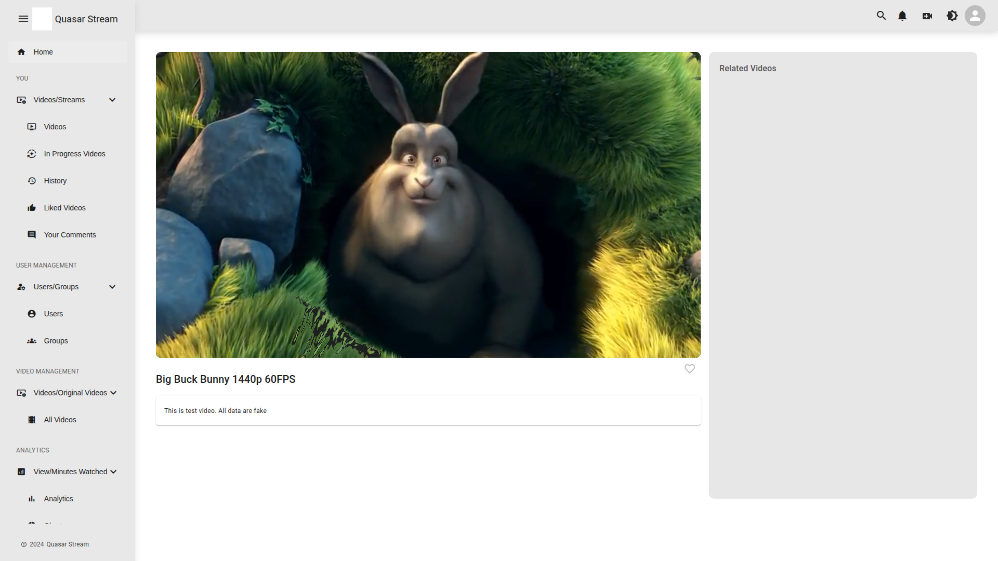Click the All Videos film icon
Viewport: 998px width, 561px height.
coord(32,420)
